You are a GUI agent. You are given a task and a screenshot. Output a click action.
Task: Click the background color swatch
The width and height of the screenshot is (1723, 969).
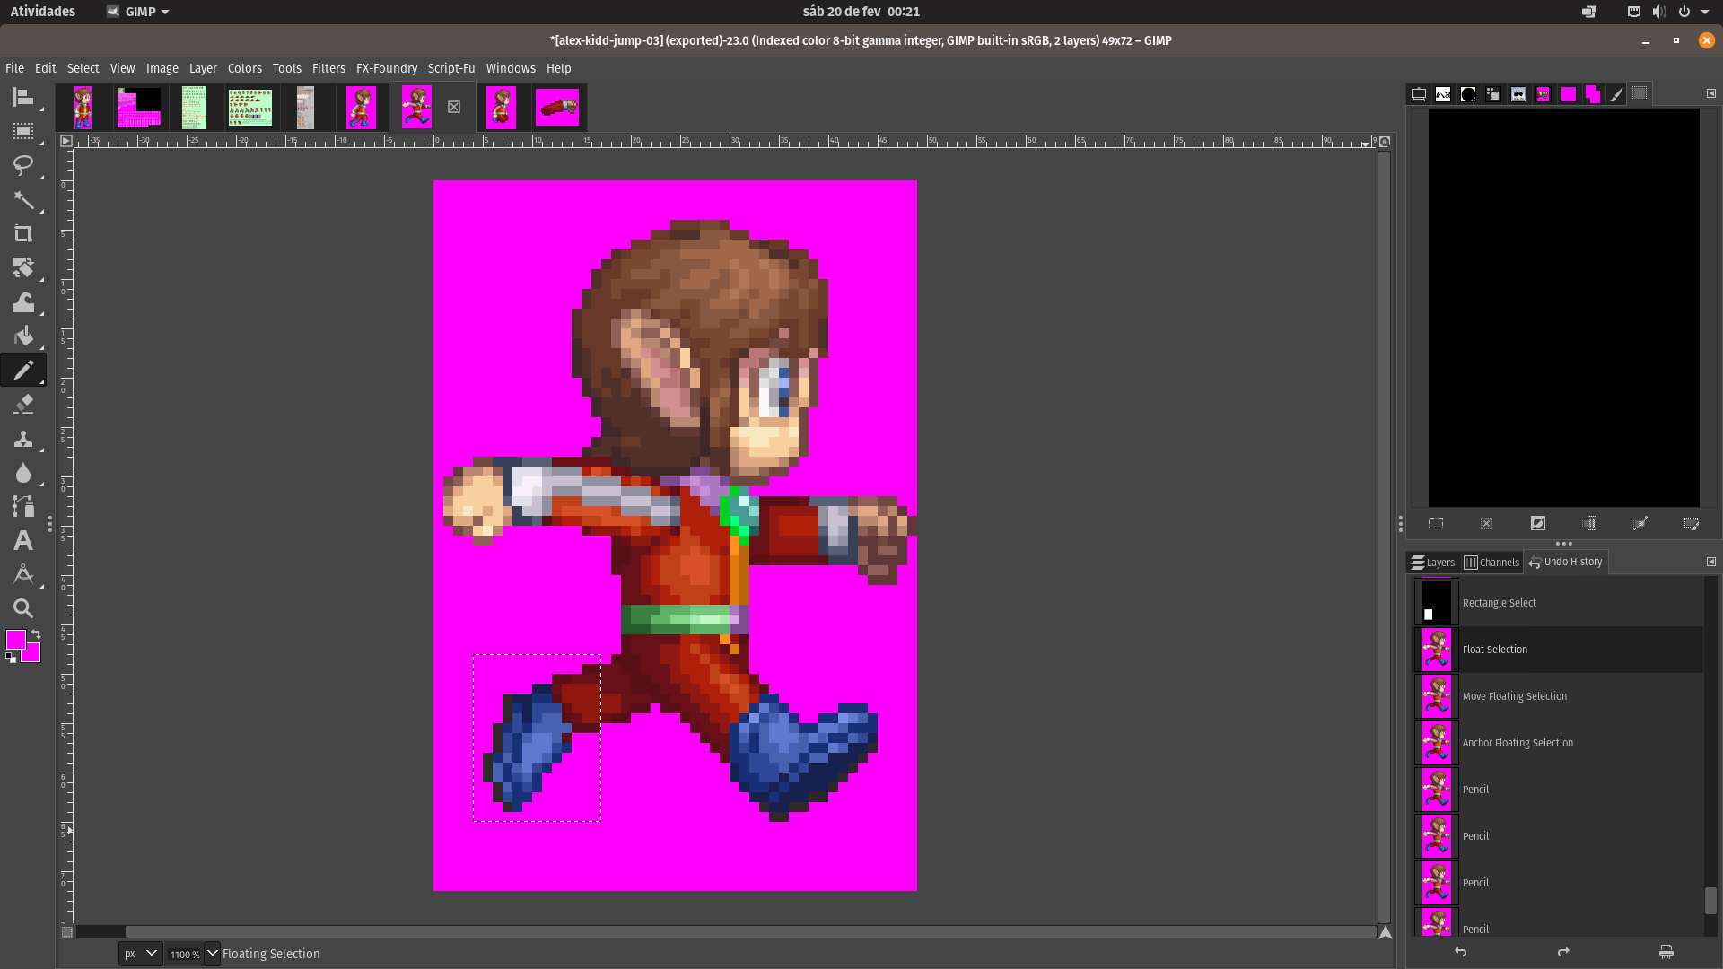click(33, 655)
